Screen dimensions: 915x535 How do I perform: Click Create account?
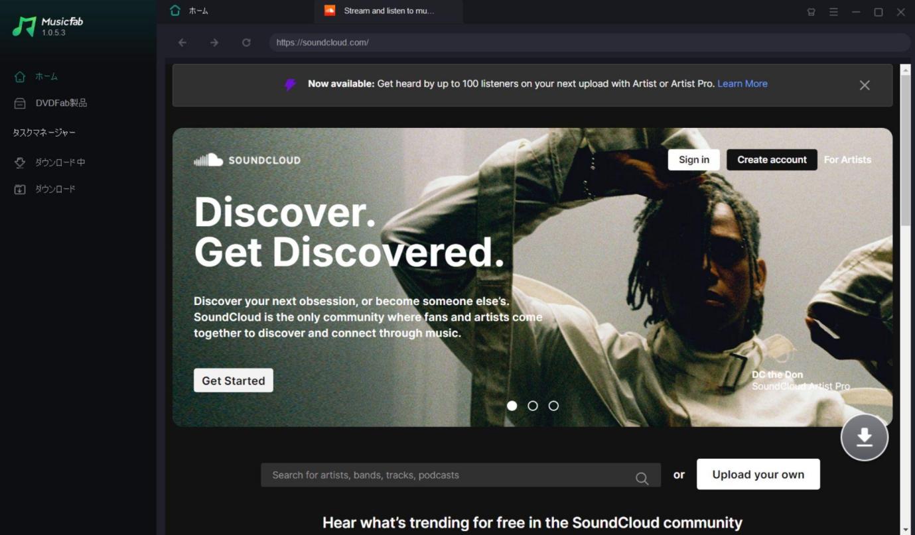772,160
